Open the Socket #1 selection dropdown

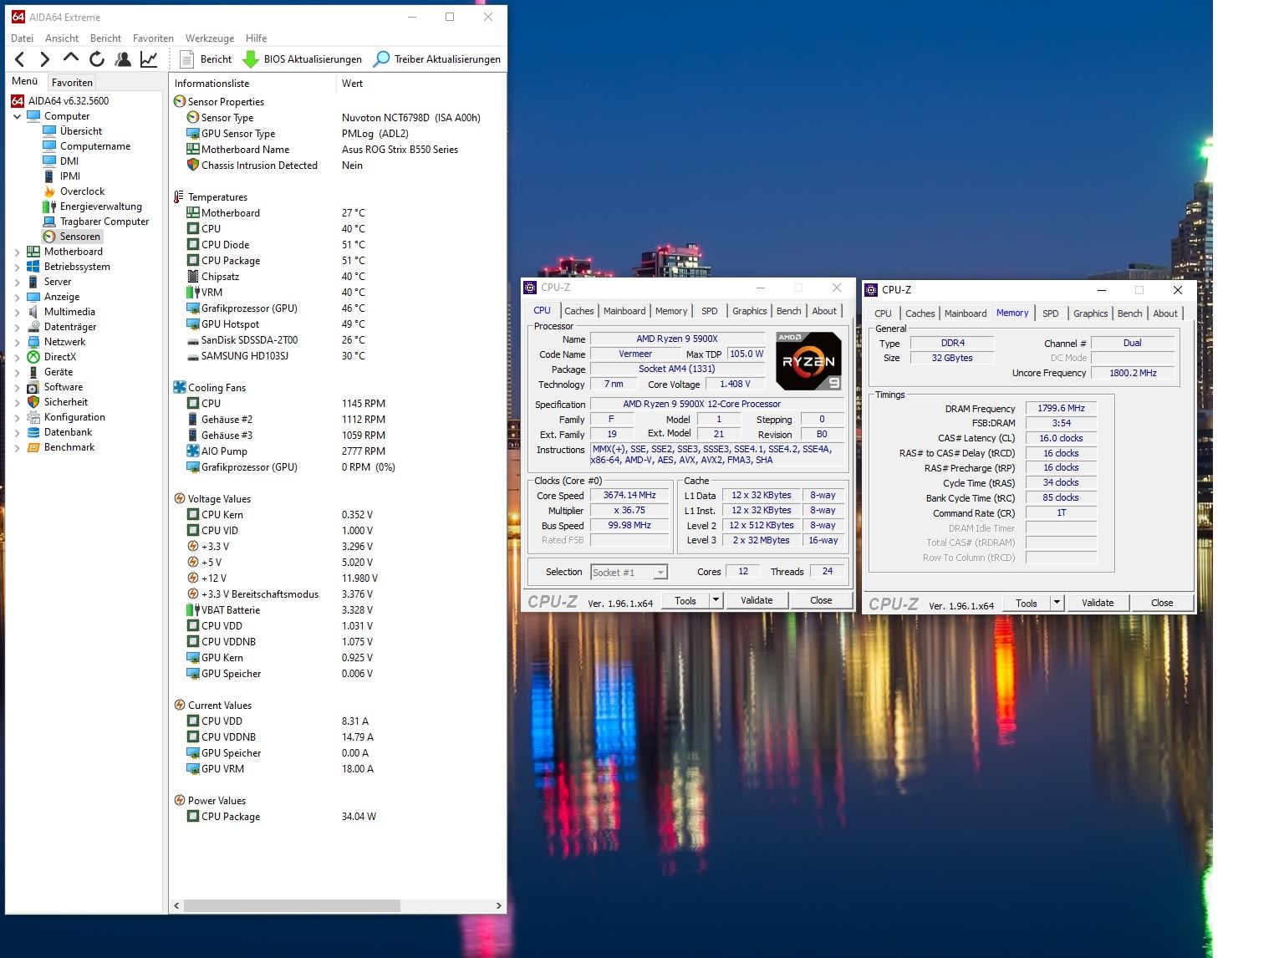(660, 573)
